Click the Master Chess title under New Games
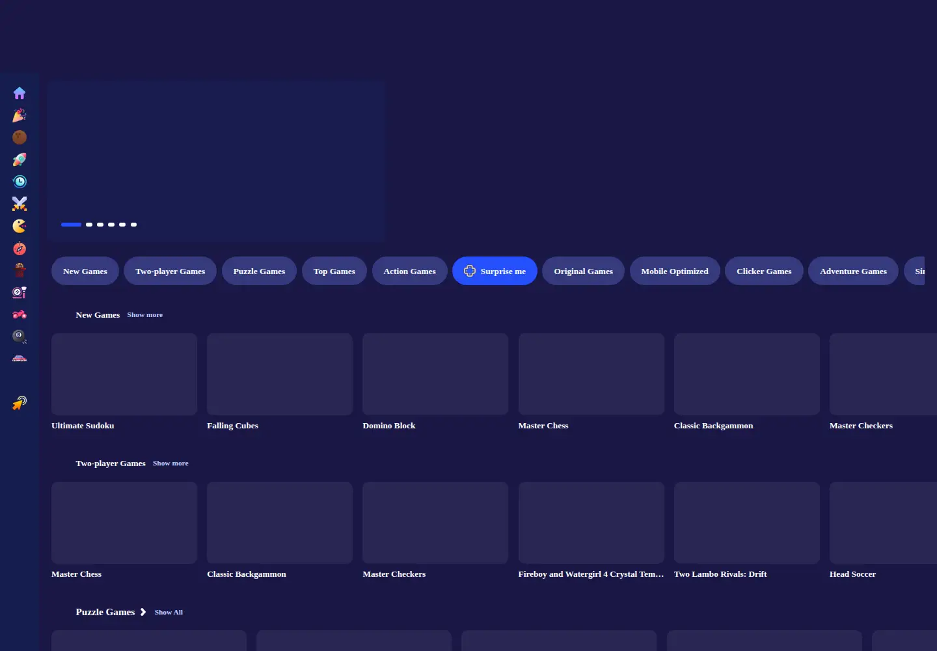Viewport: 937px width, 651px height. 543,426
